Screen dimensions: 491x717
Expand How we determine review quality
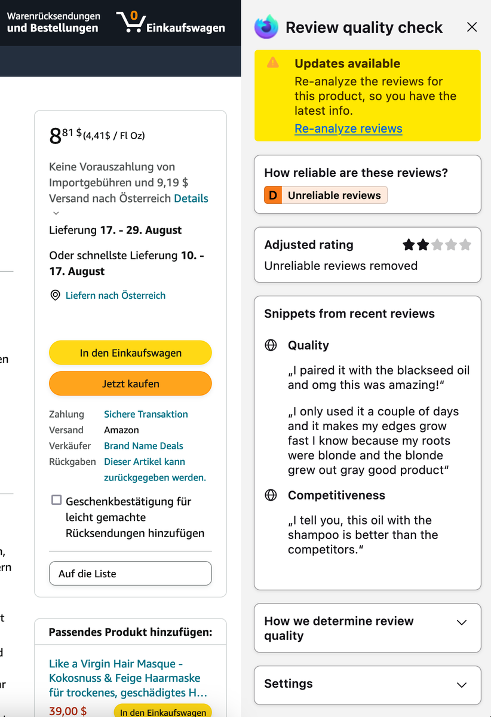coord(461,623)
